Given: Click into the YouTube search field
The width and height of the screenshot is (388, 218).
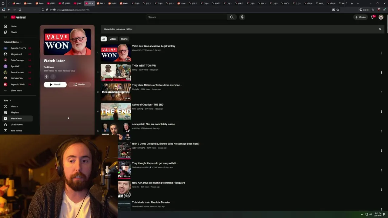Looking at the screenshot, I should [186, 17].
